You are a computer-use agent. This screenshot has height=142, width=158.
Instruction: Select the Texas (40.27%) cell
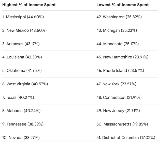point(18,98)
